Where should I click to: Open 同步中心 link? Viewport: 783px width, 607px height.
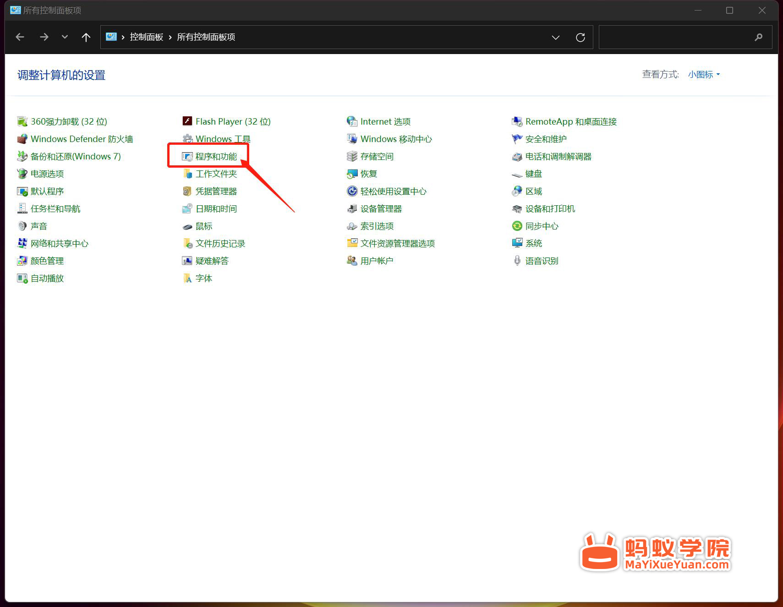tap(542, 226)
